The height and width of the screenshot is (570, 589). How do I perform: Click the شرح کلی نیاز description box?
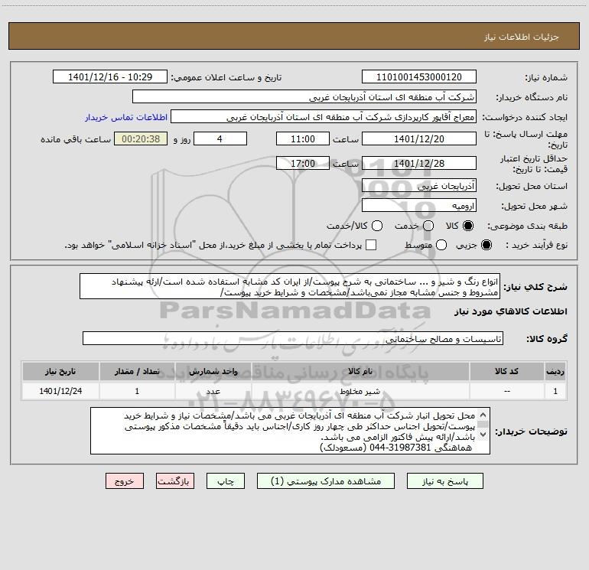coord(290,286)
